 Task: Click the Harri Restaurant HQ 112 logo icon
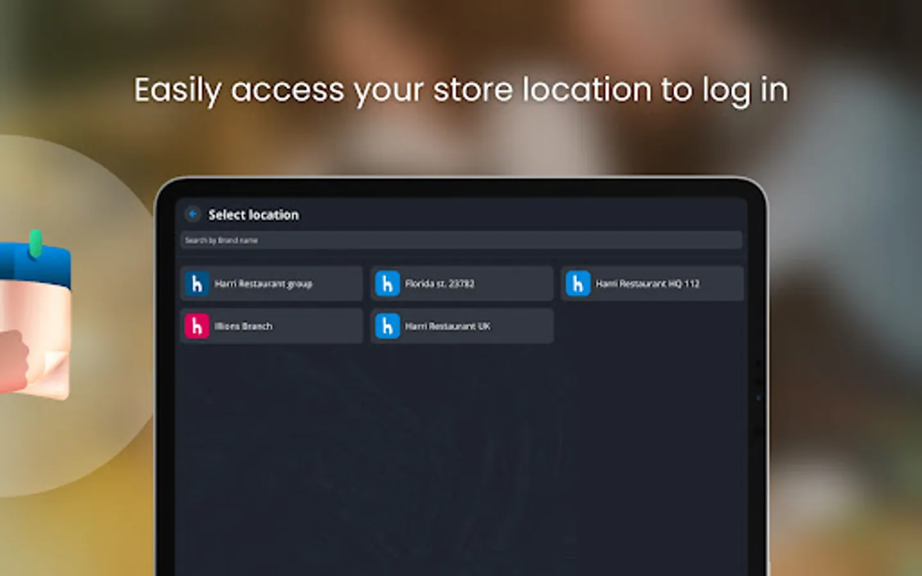(x=578, y=284)
